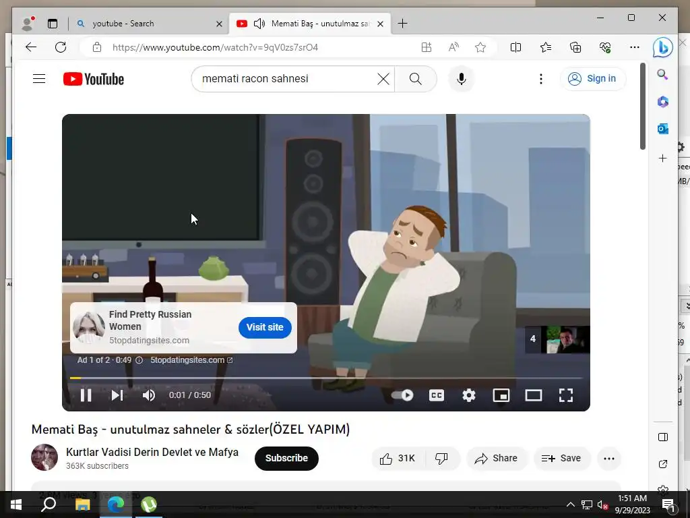Open Edge tab actions menu

tap(53, 24)
